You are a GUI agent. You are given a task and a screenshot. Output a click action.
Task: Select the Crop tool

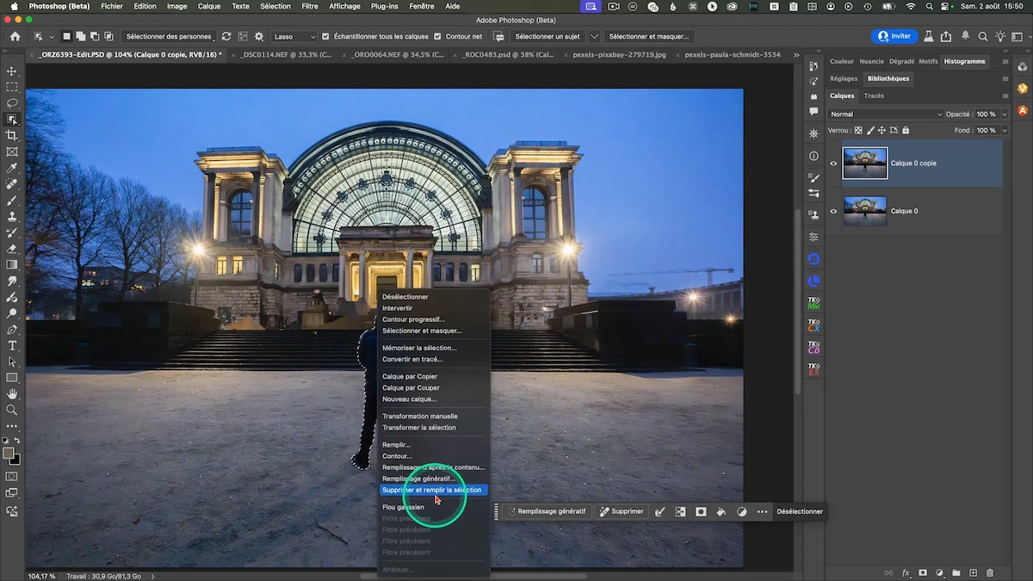[x=12, y=135]
